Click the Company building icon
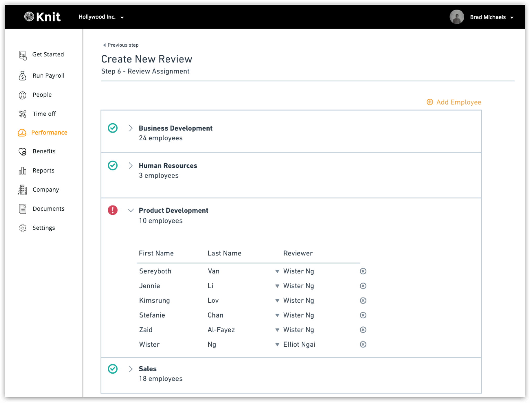530x403 pixels. pos(23,190)
